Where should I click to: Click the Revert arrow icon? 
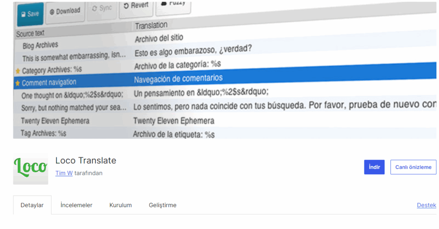click(x=126, y=6)
